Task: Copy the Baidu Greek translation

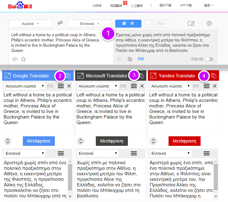Action: [130, 59]
